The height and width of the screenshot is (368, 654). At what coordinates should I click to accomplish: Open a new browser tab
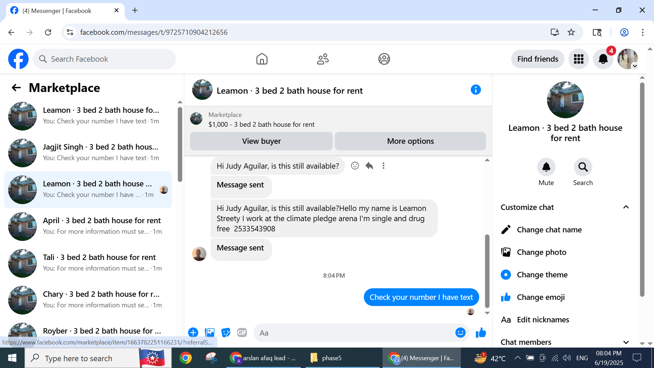[x=135, y=10]
